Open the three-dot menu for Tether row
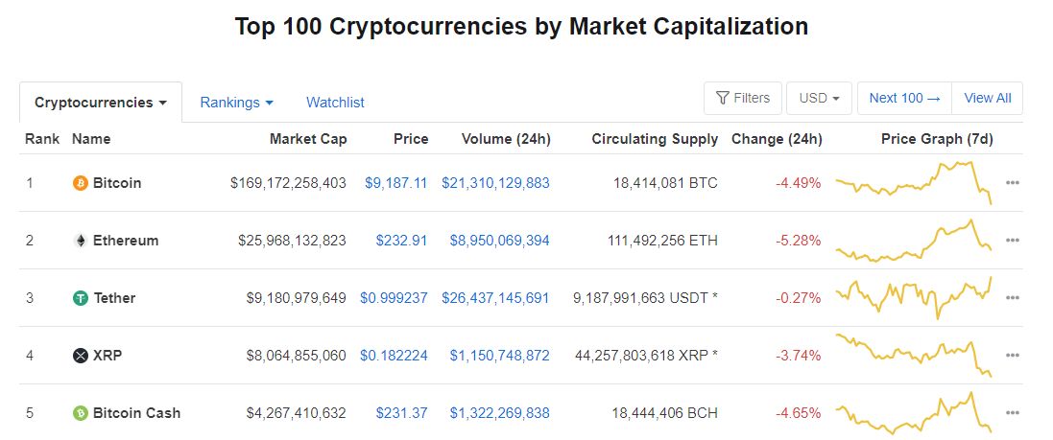The image size is (1053, 440). coord(1012,298)
